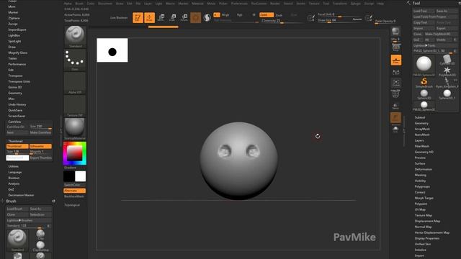The image size is (461, 259).
Task: Pick a color in the color picker square
Action: (x=75, y=153)
